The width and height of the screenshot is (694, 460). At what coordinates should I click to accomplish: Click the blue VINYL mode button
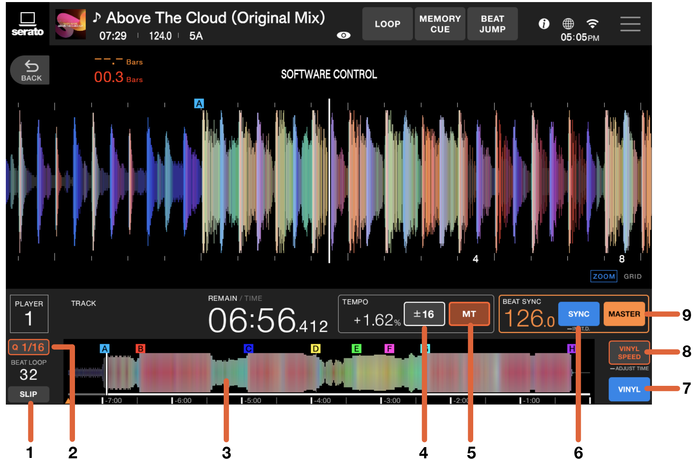(629, 389)
